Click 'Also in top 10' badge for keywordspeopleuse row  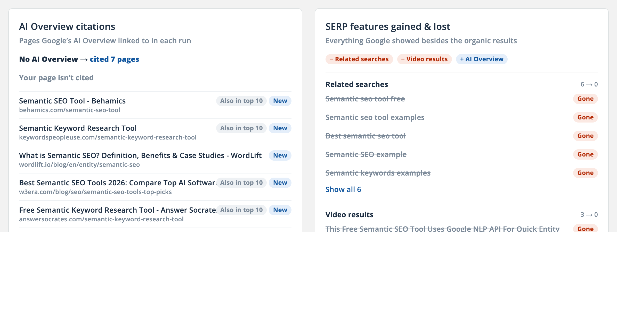pyautogui.click(x=241, y=128)
